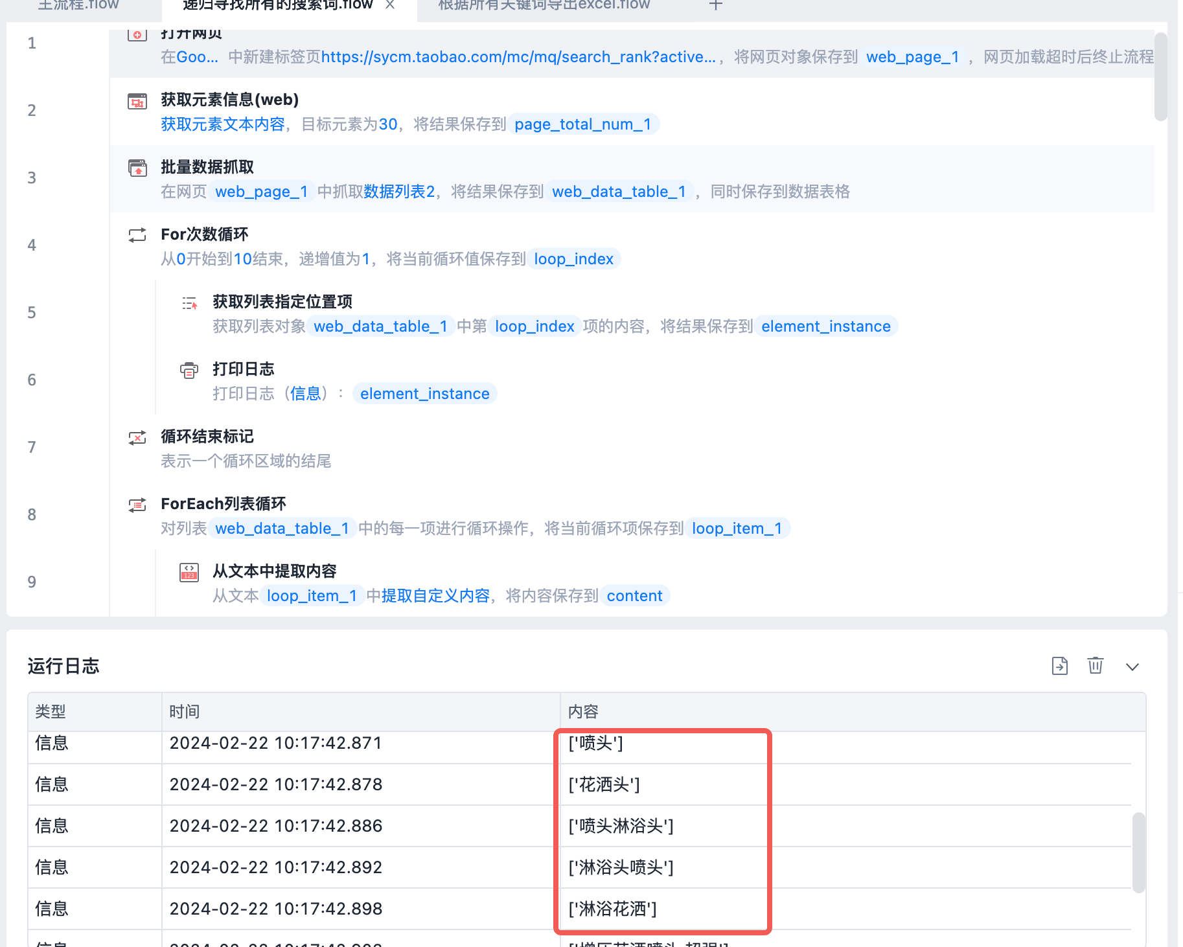Screen dimensions: 1183x947
Task: Close the 递归寻找所有的搜索词.flow tab
Action: pos(390,5)
